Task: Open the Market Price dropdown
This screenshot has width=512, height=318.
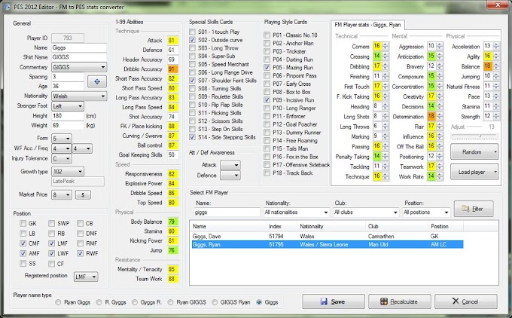Action: pyautogui.click(x=62, y=195)
